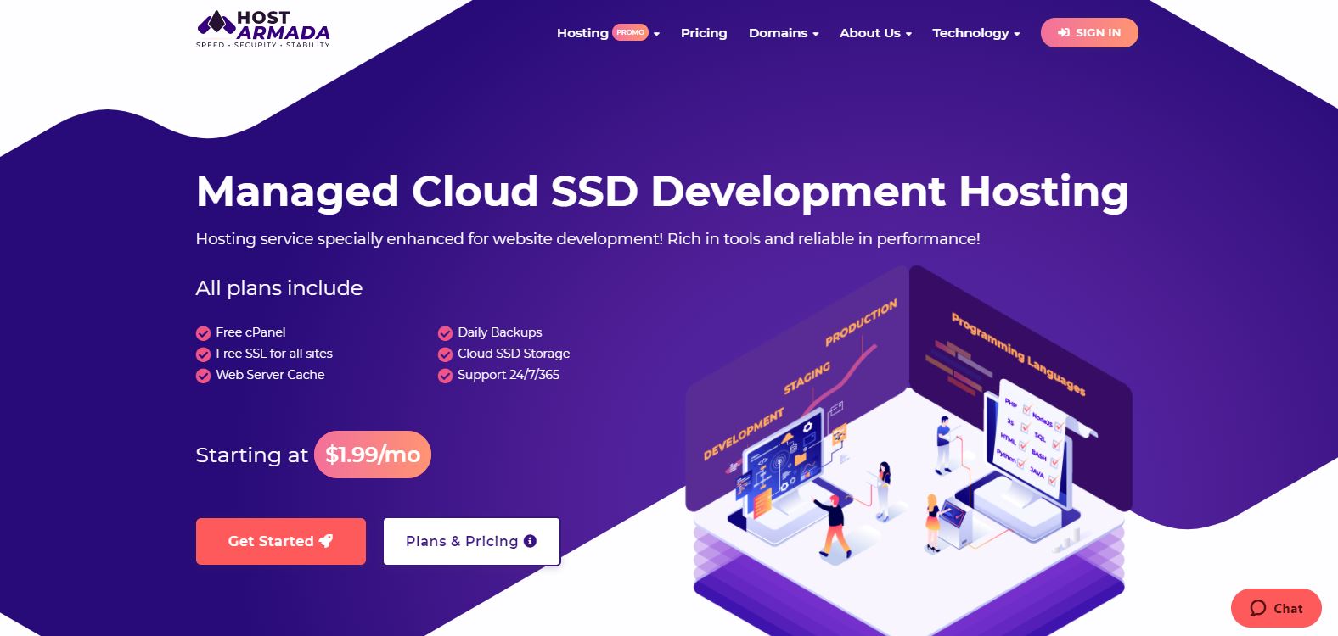The width and height of the screenshot is (1338, 636).
Task: Click the 'Support 24/7/365' text
Action: (x=509, y=375)
